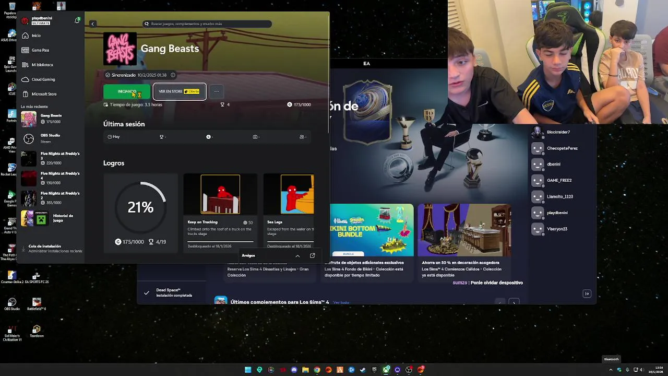Open Inicio in the Xbox sidebar

(x=51, y=36)
